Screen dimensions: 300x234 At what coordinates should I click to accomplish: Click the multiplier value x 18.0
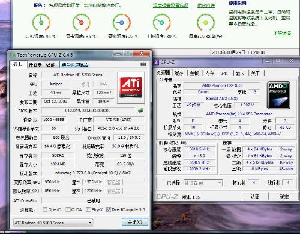tap(200, 156)
